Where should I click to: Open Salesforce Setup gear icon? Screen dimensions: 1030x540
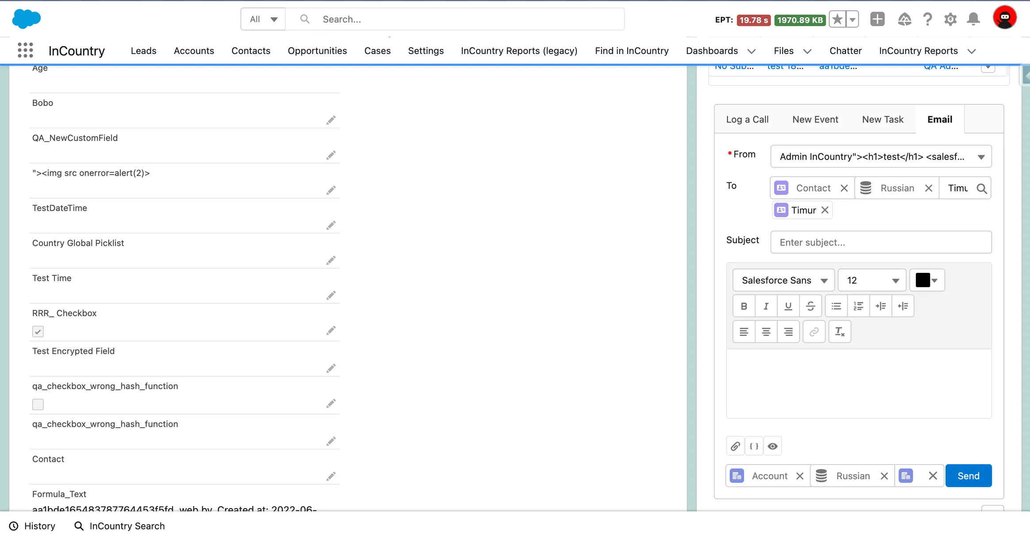(x=950, y=19)
